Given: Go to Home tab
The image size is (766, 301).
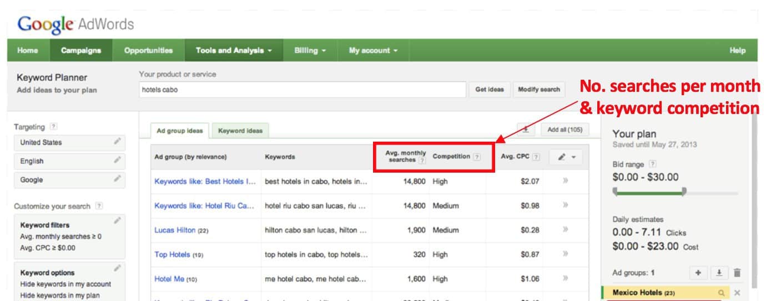Looking at the screenshot, I should [28, 50].
